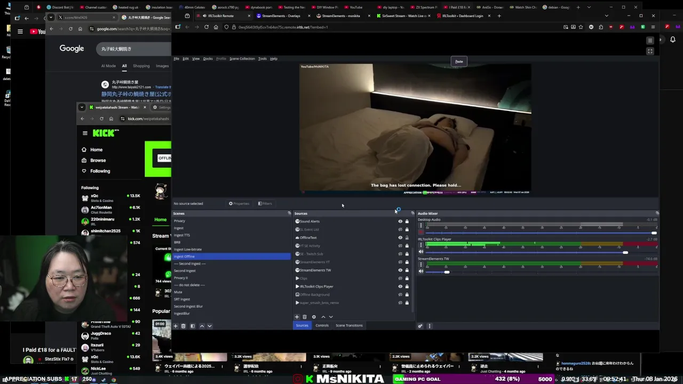Switch to the Controls tab
The height and width of the screenshot is (384, 683).
coord(322,325)
